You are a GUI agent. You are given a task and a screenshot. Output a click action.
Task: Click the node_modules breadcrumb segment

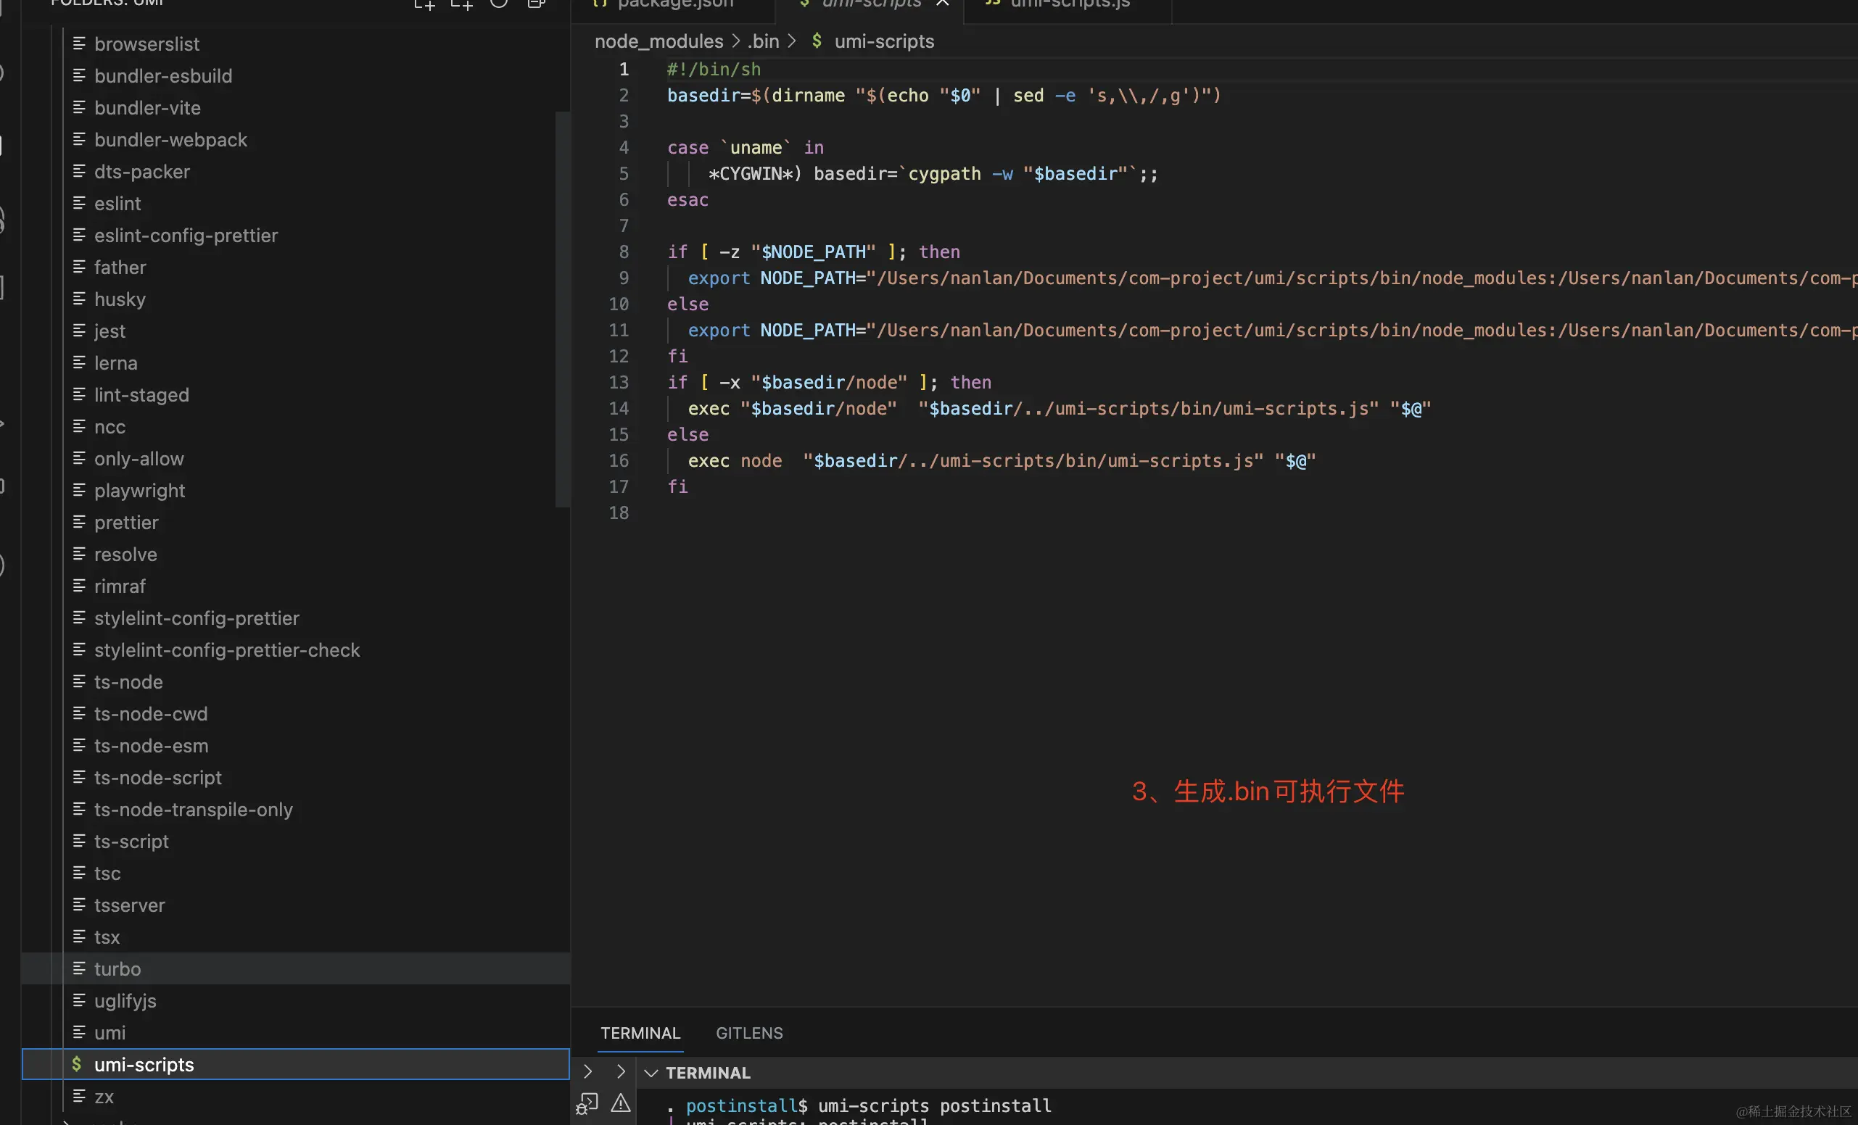[x=658, y=41]
